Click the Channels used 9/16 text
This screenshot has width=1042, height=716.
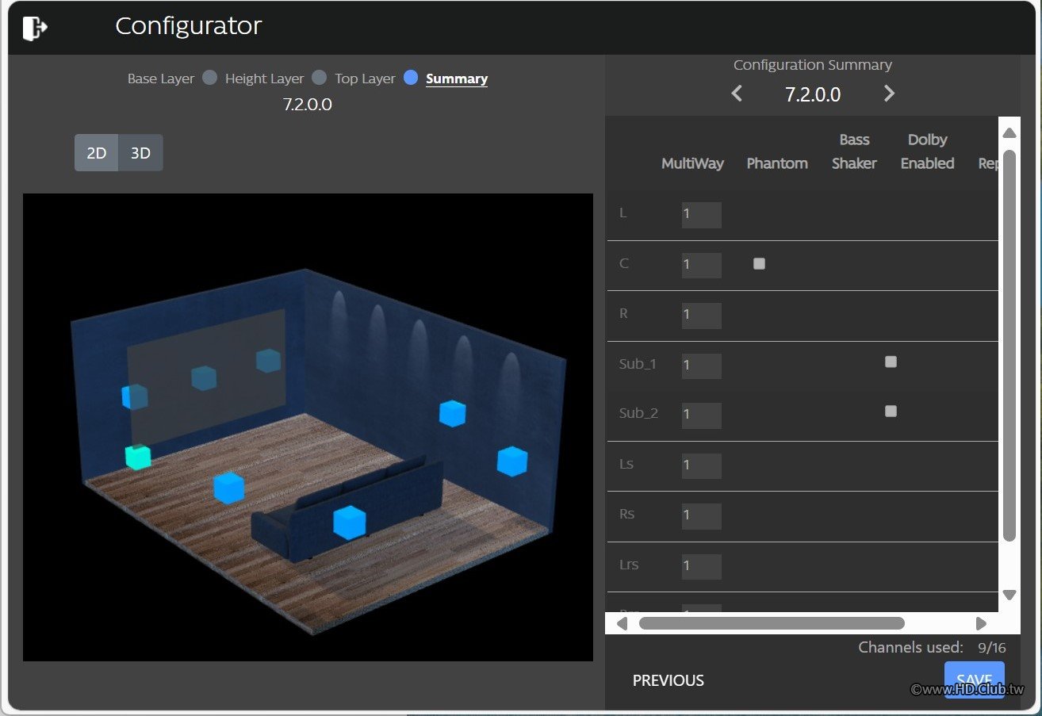[x=932, y=647]
